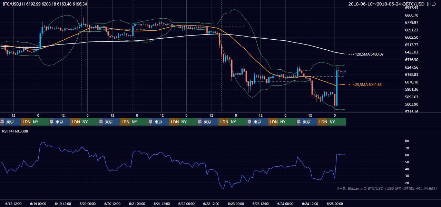Click price axis value 5981.36
This screenshot has width=441, height=207.
pyautogui.click(x=412, y=89)
